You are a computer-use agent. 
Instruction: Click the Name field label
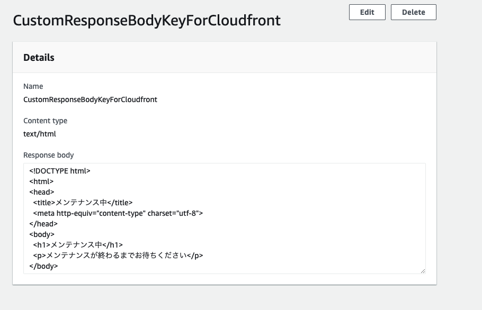click(x=33, y=86)
